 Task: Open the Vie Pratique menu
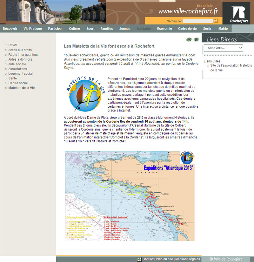[33, 29]
